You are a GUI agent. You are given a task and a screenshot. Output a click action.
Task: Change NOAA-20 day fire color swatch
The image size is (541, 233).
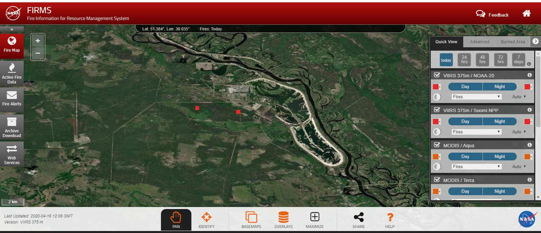click(x=437, y=87)
